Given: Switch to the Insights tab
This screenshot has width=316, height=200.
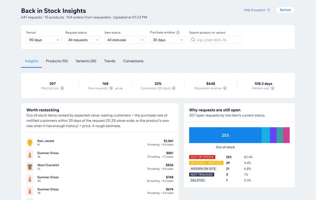Looking at the screenshot, I should click(32, 61).
